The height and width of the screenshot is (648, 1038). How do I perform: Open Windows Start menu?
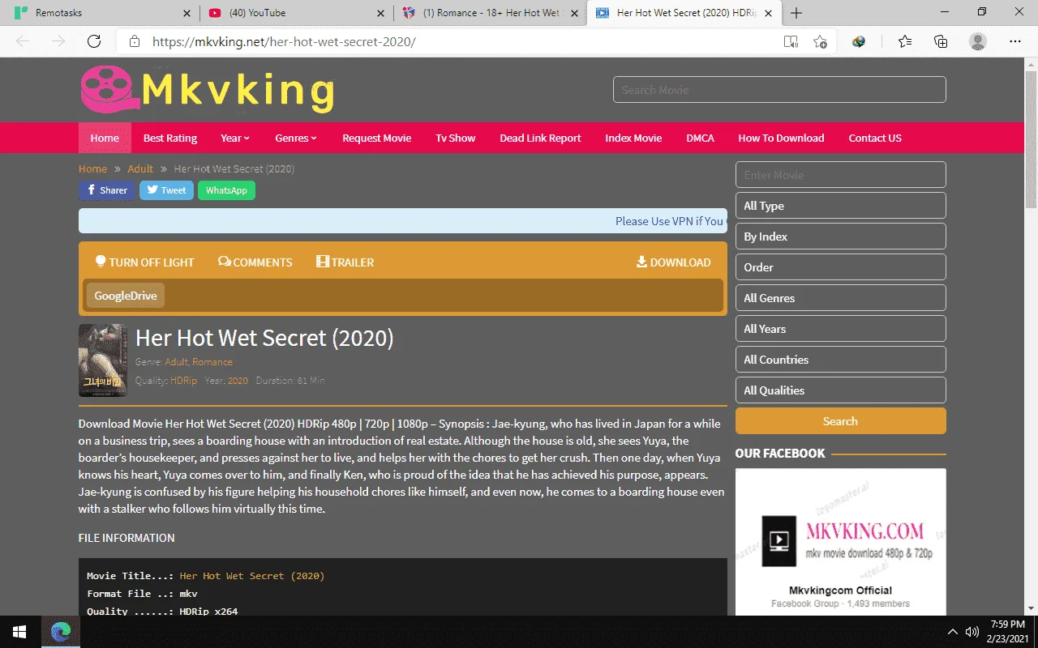coord(19,631)
